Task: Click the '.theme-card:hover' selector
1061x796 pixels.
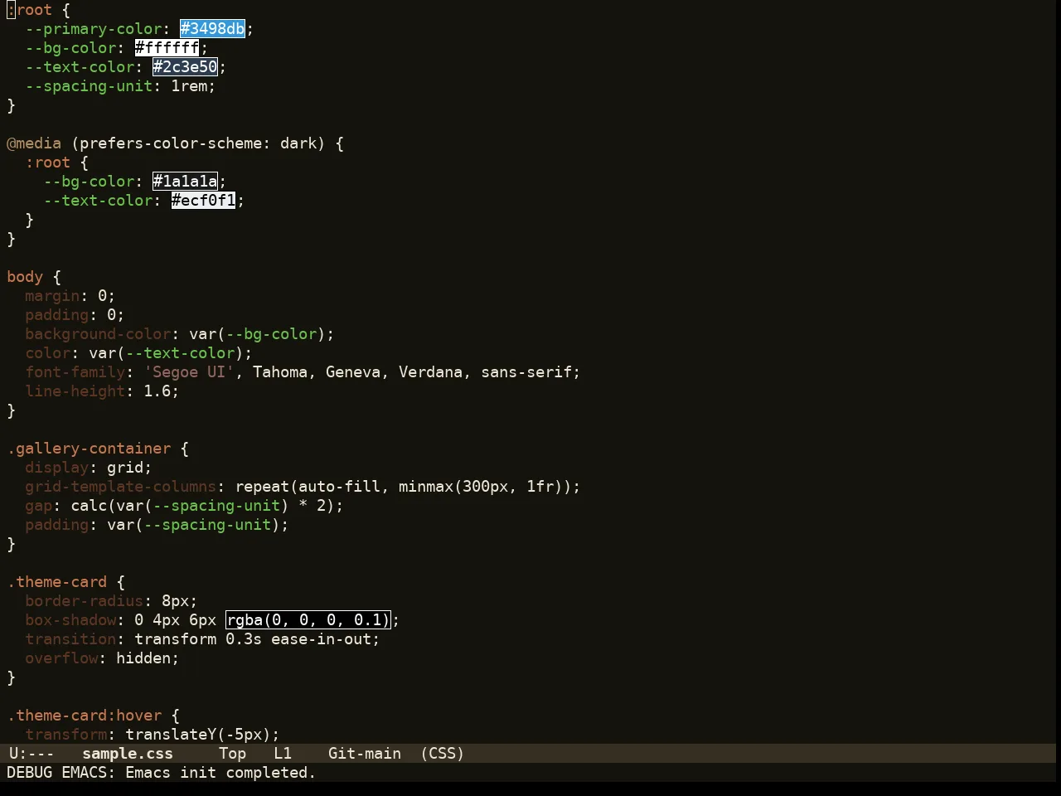Action: [85, 716]
